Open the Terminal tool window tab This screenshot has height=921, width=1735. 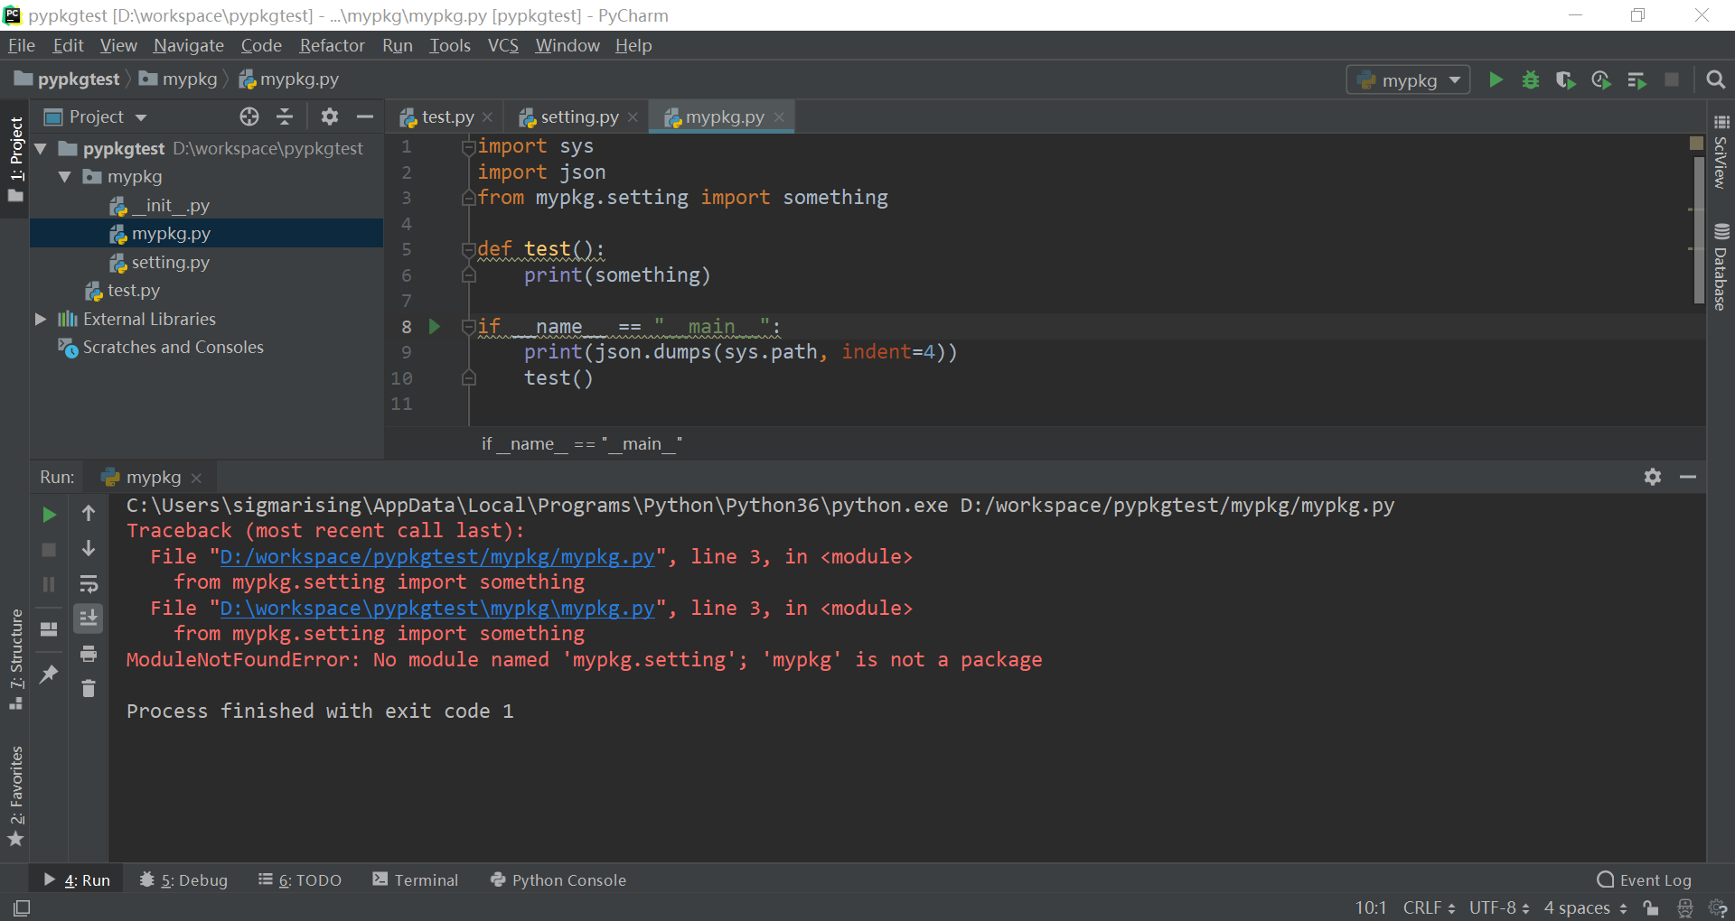point(416,880)
